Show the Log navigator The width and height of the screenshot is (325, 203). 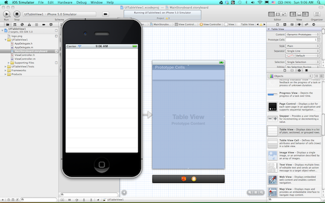pos(51,24)
